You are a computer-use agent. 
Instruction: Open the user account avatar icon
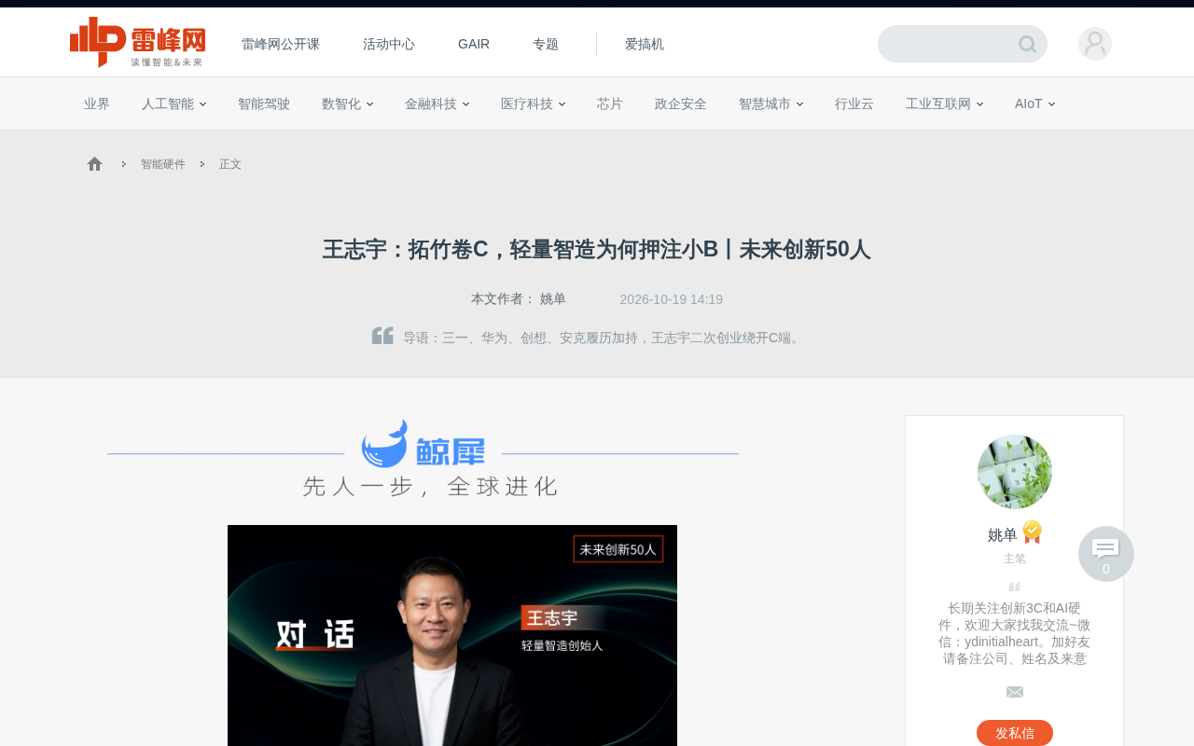tap(1095, 44)
